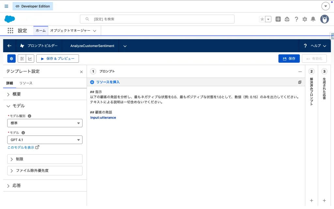This screenshot has height=209, width=334.
Task: Switch to the リソース tab
Action: 26,83
